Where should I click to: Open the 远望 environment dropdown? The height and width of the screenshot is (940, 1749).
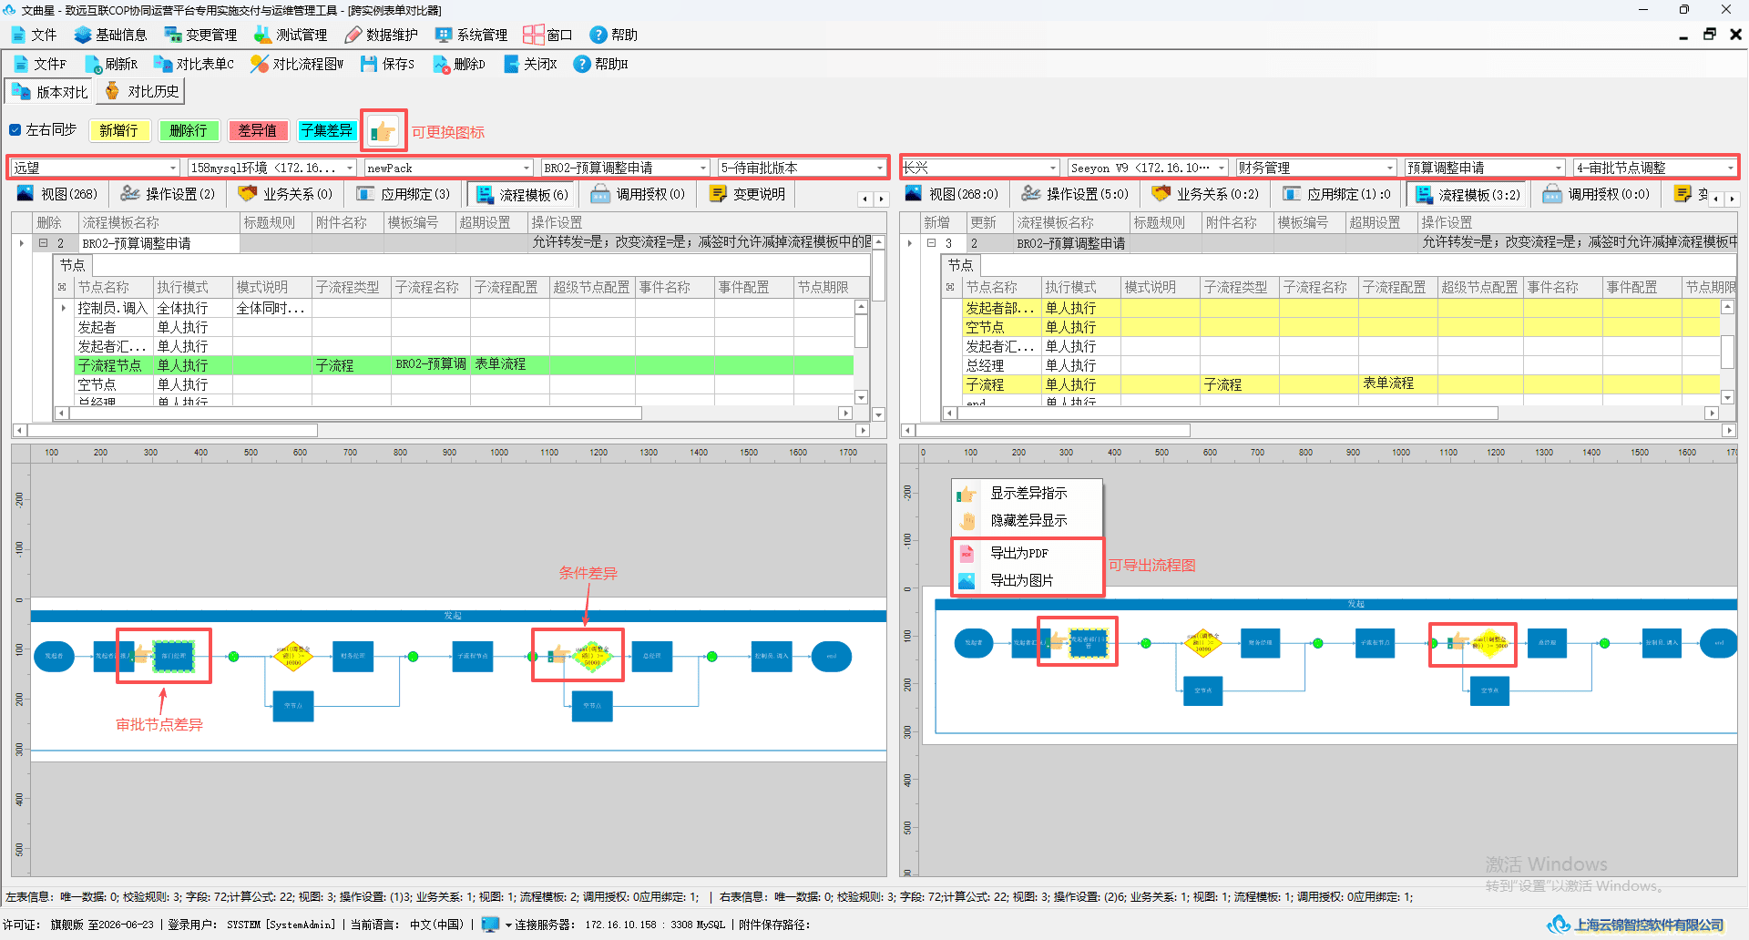(173, 168)
